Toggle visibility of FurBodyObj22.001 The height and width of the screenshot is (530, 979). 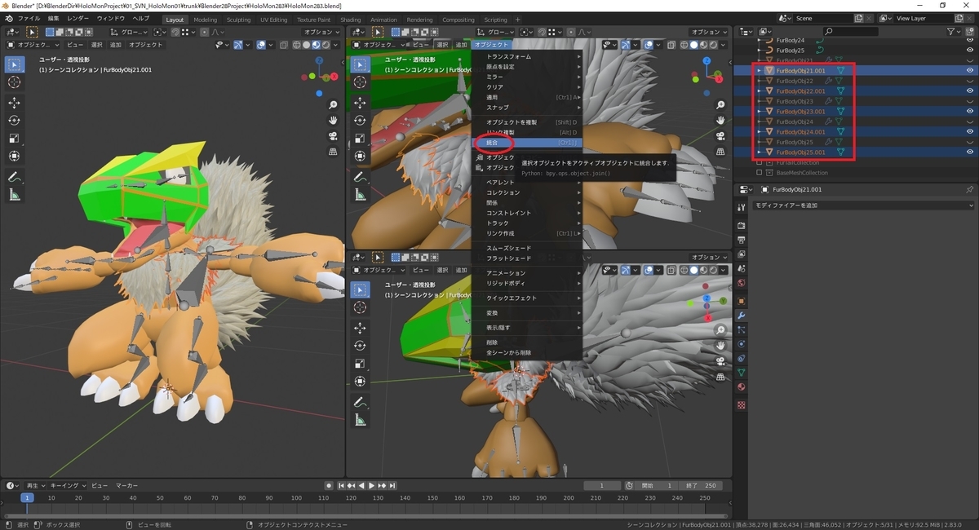click(x=970, y=91)
